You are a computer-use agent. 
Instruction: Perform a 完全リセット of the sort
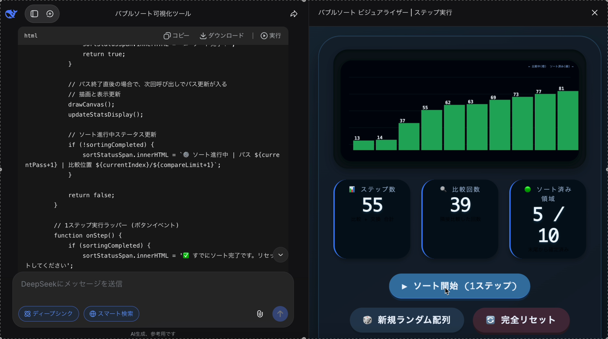[x=521, y=320]
